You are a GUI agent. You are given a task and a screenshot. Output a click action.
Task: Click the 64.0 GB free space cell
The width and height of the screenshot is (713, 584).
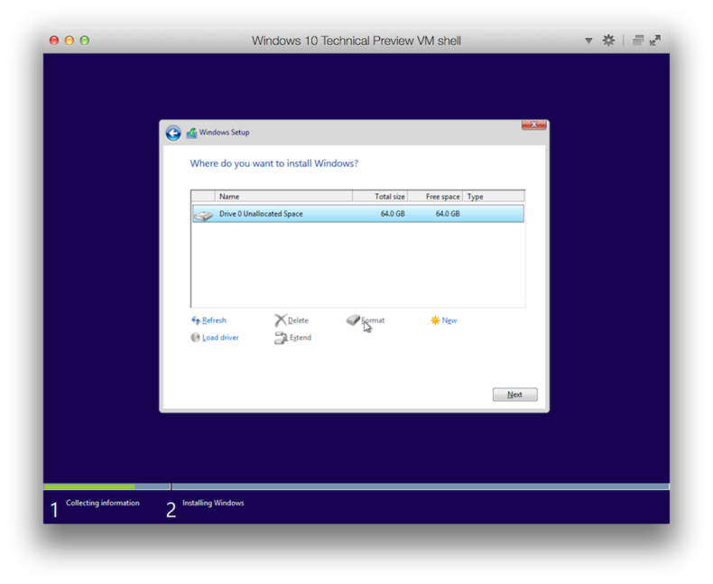click(x=448, y=214)
